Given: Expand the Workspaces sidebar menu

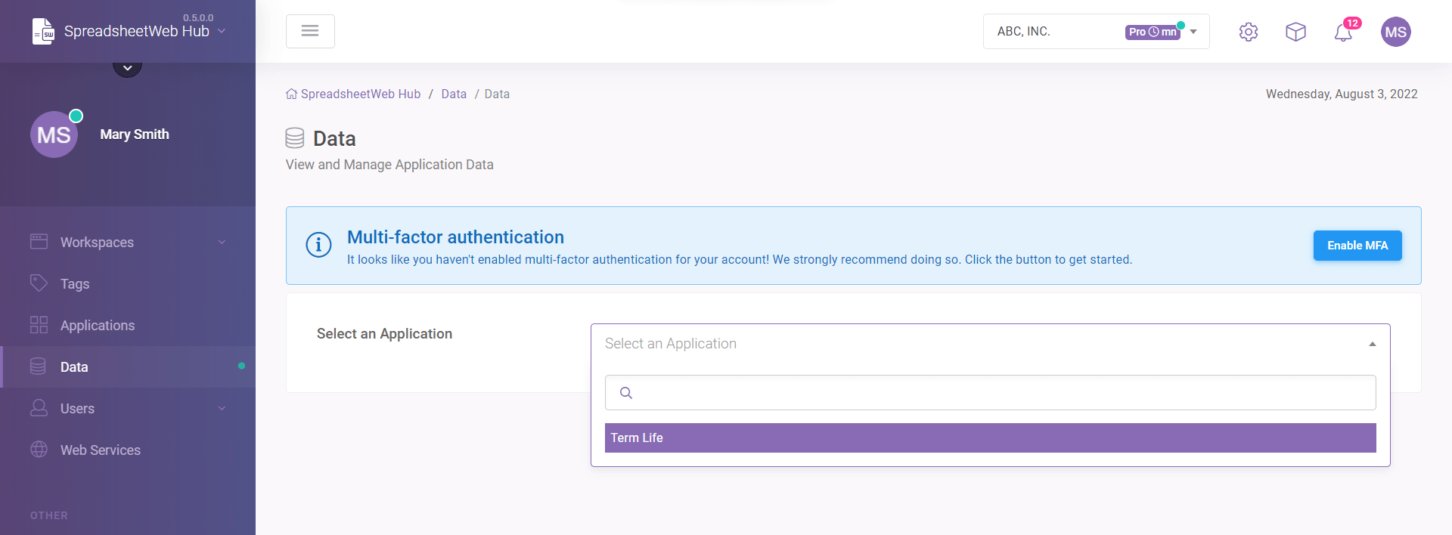Looking at the screenshot, I should tap(127, 242).
